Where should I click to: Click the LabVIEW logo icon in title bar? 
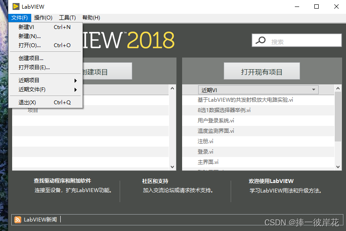(16, 6)
